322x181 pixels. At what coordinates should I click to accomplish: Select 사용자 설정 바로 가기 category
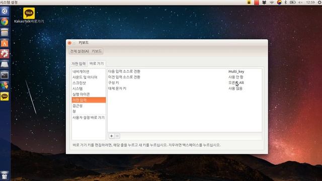[89, 117]
